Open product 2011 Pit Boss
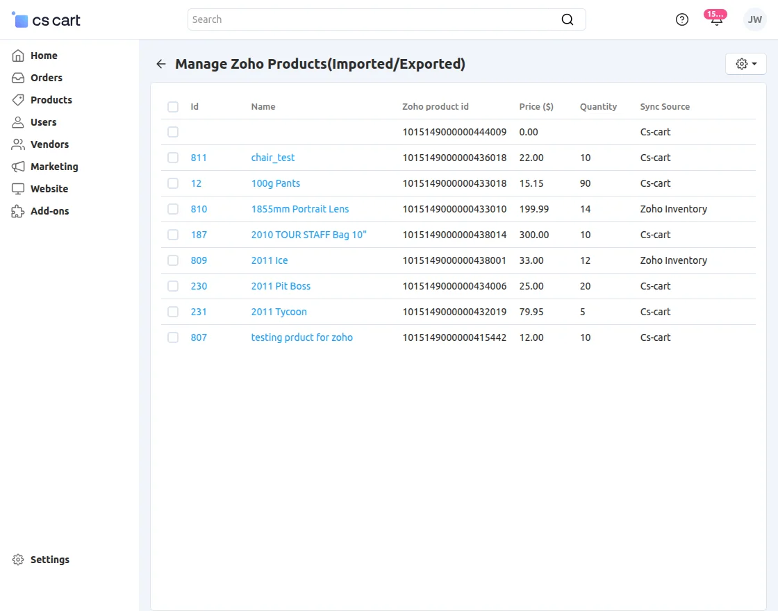The image size is (778, 611). 281,286
